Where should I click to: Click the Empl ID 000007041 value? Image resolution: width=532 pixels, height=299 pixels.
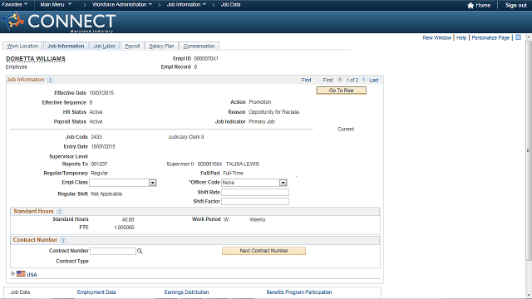206,58
